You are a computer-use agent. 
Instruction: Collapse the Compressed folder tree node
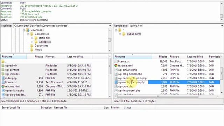28,34
